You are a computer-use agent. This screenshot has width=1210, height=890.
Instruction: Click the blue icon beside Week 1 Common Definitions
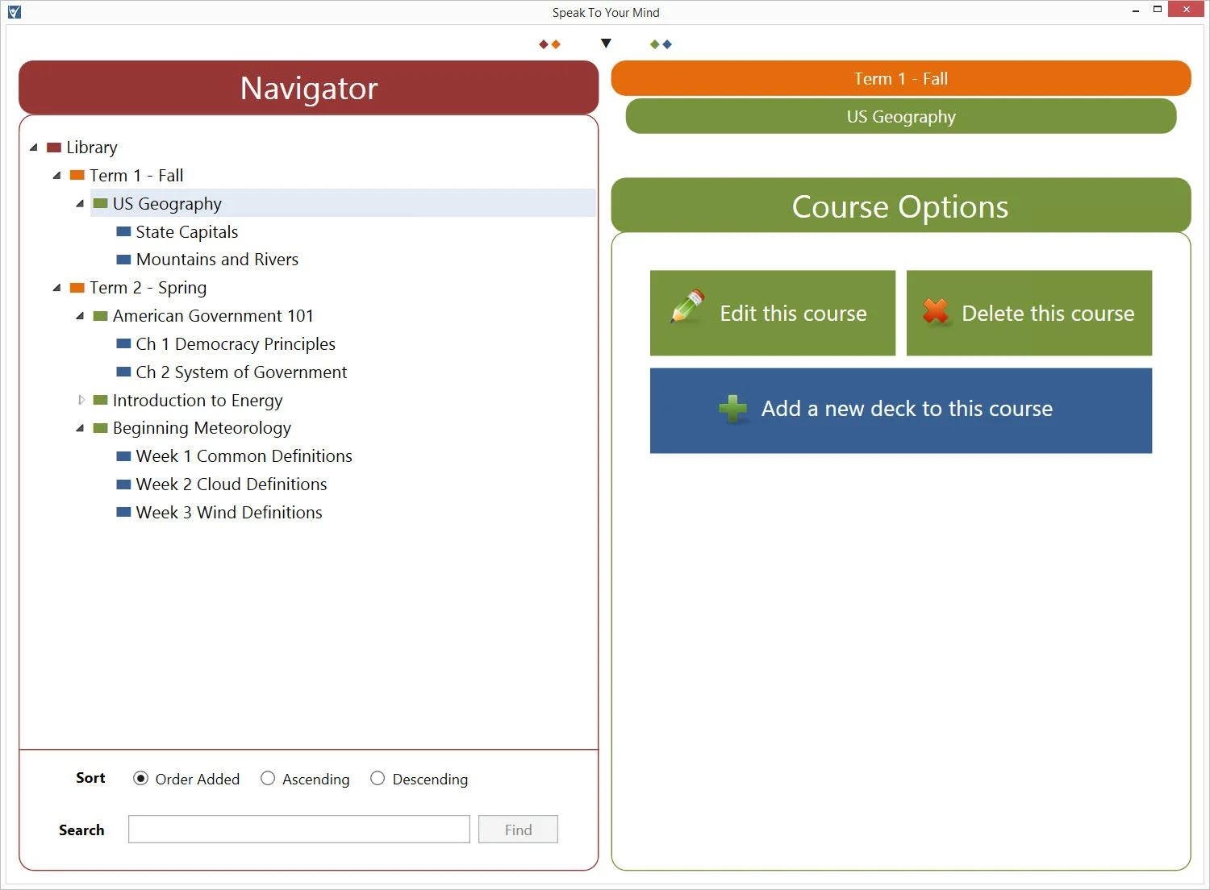[x=123, y=456]
